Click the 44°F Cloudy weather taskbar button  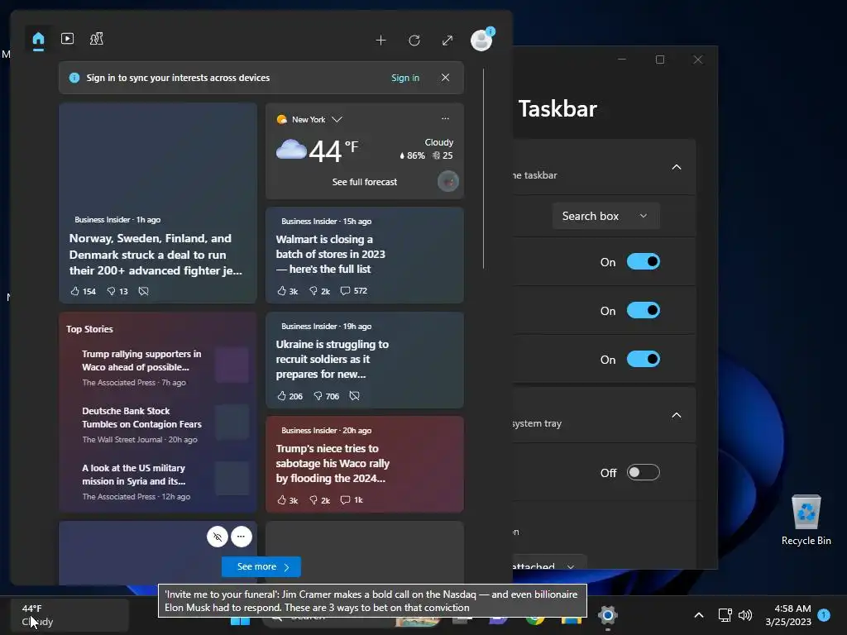point(69,615)
